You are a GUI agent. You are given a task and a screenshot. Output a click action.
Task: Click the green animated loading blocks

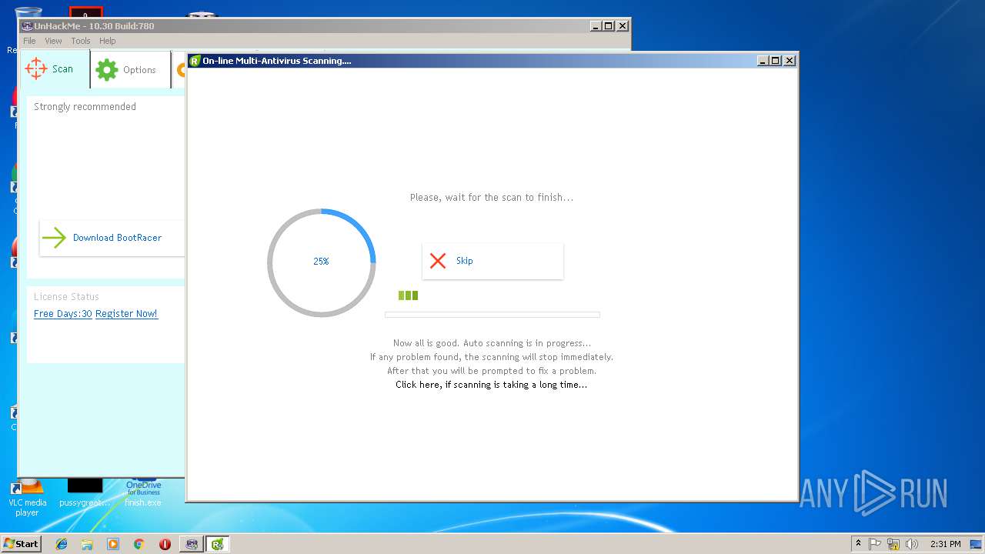coord(408,295)
